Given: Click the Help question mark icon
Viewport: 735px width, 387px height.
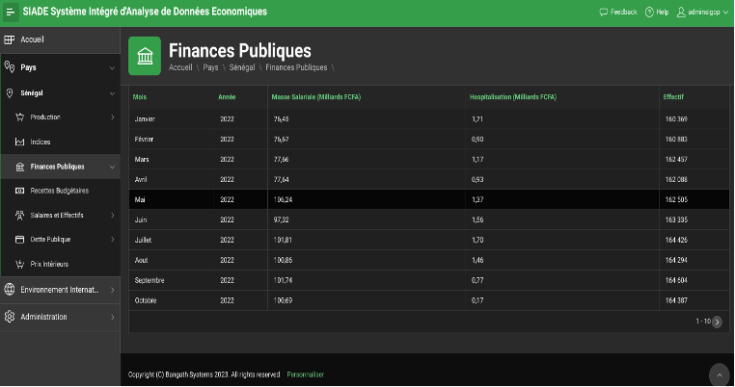Looking at the screenshot, I should pyautogui.click(x=649, y=12).
